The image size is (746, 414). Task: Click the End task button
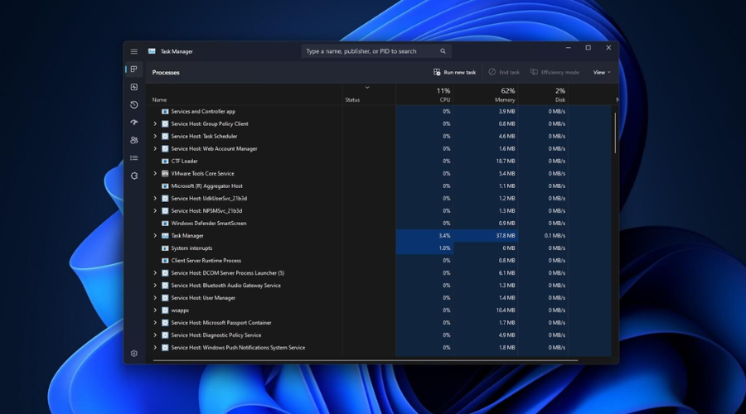point(504,72)
